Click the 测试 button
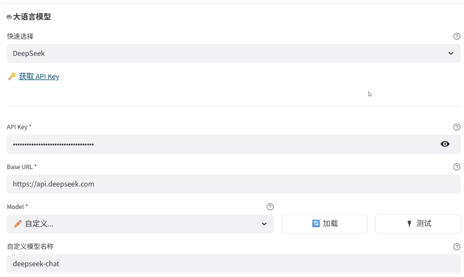The image size is (464, 277). coord(418,224)
